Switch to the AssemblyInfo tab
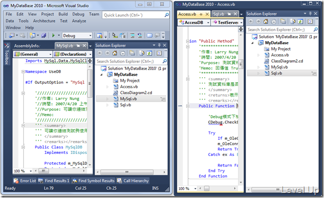The width and height of the screenshot is (324, 198). (x=27, y=46)
